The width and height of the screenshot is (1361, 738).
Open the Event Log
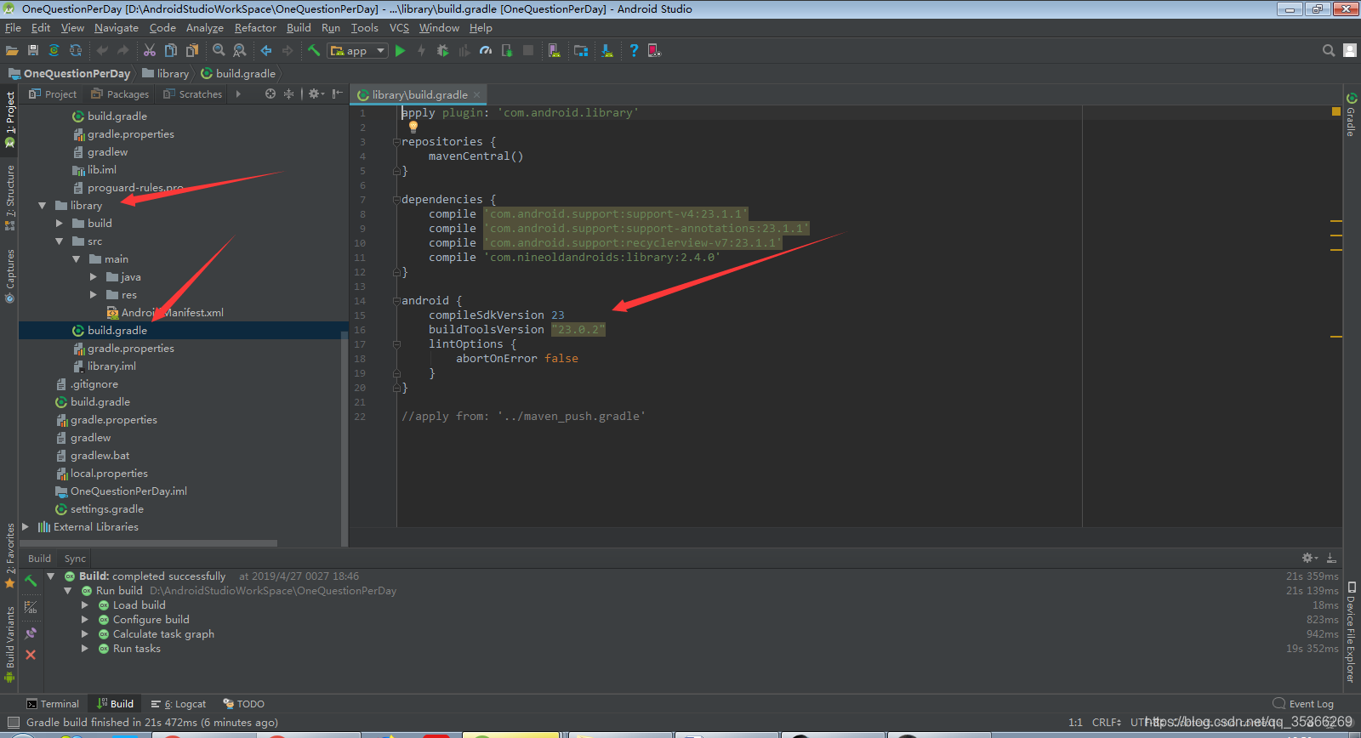1303,704
